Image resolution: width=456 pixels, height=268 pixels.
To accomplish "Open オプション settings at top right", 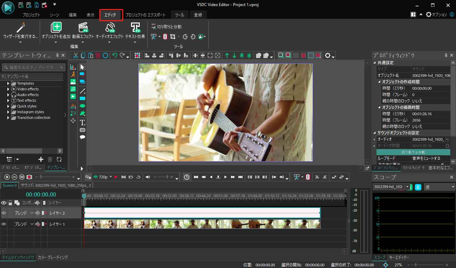I will tap(436, 14).
